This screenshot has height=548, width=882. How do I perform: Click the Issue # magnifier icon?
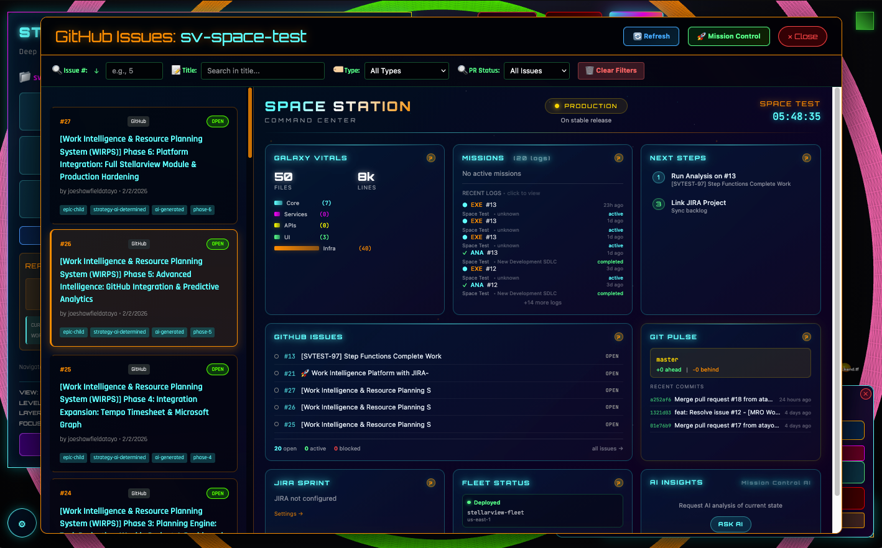pos(57,70)
